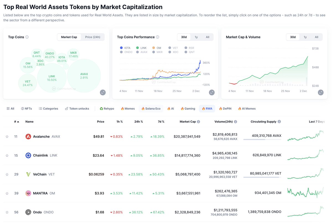Select 1y range in Market Cap & Volume
The image size is (332, 223).
pos(305,37)
